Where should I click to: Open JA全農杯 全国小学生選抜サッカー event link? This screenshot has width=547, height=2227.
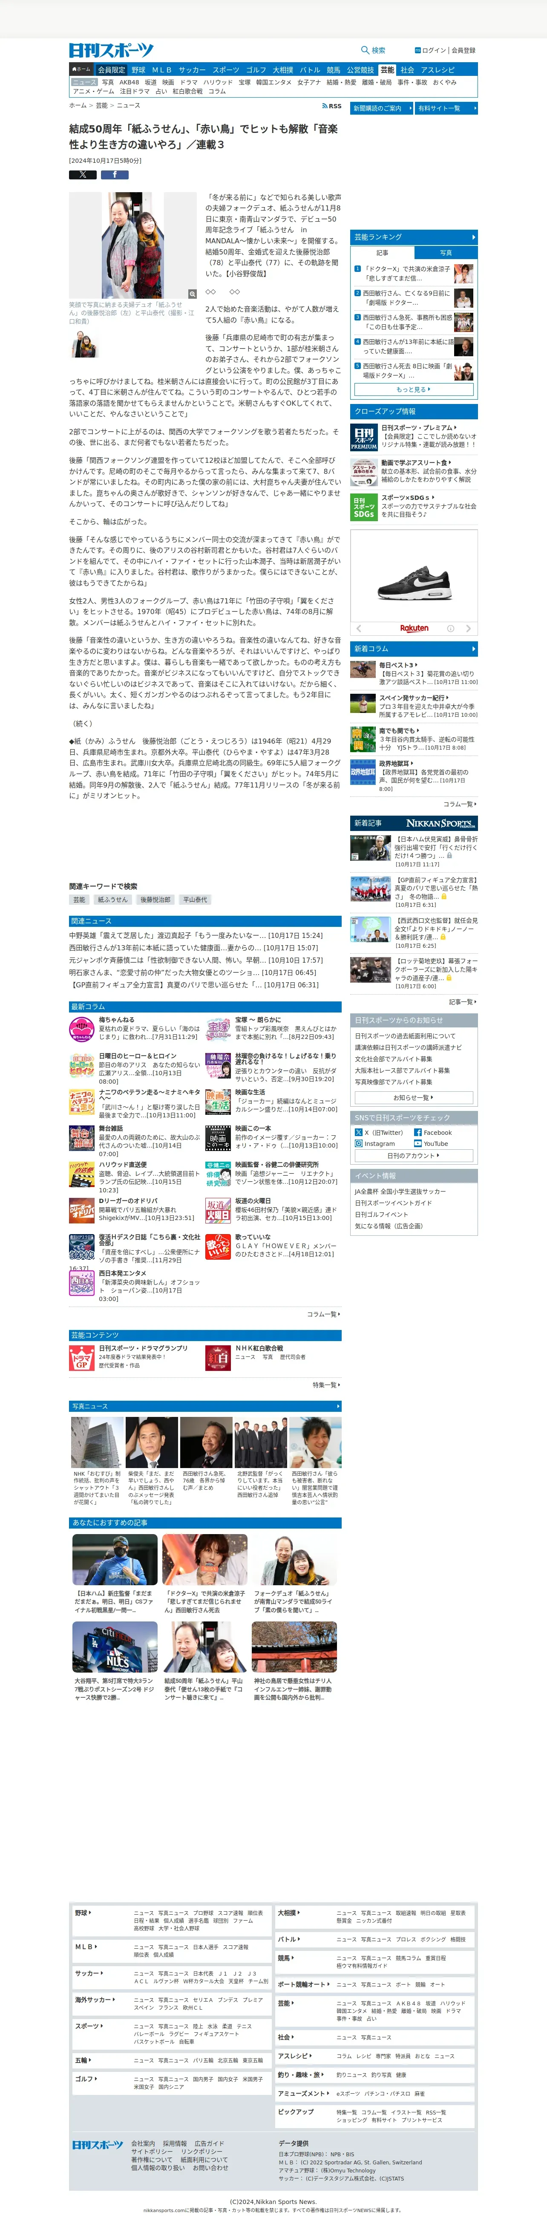pos(400,1191)
